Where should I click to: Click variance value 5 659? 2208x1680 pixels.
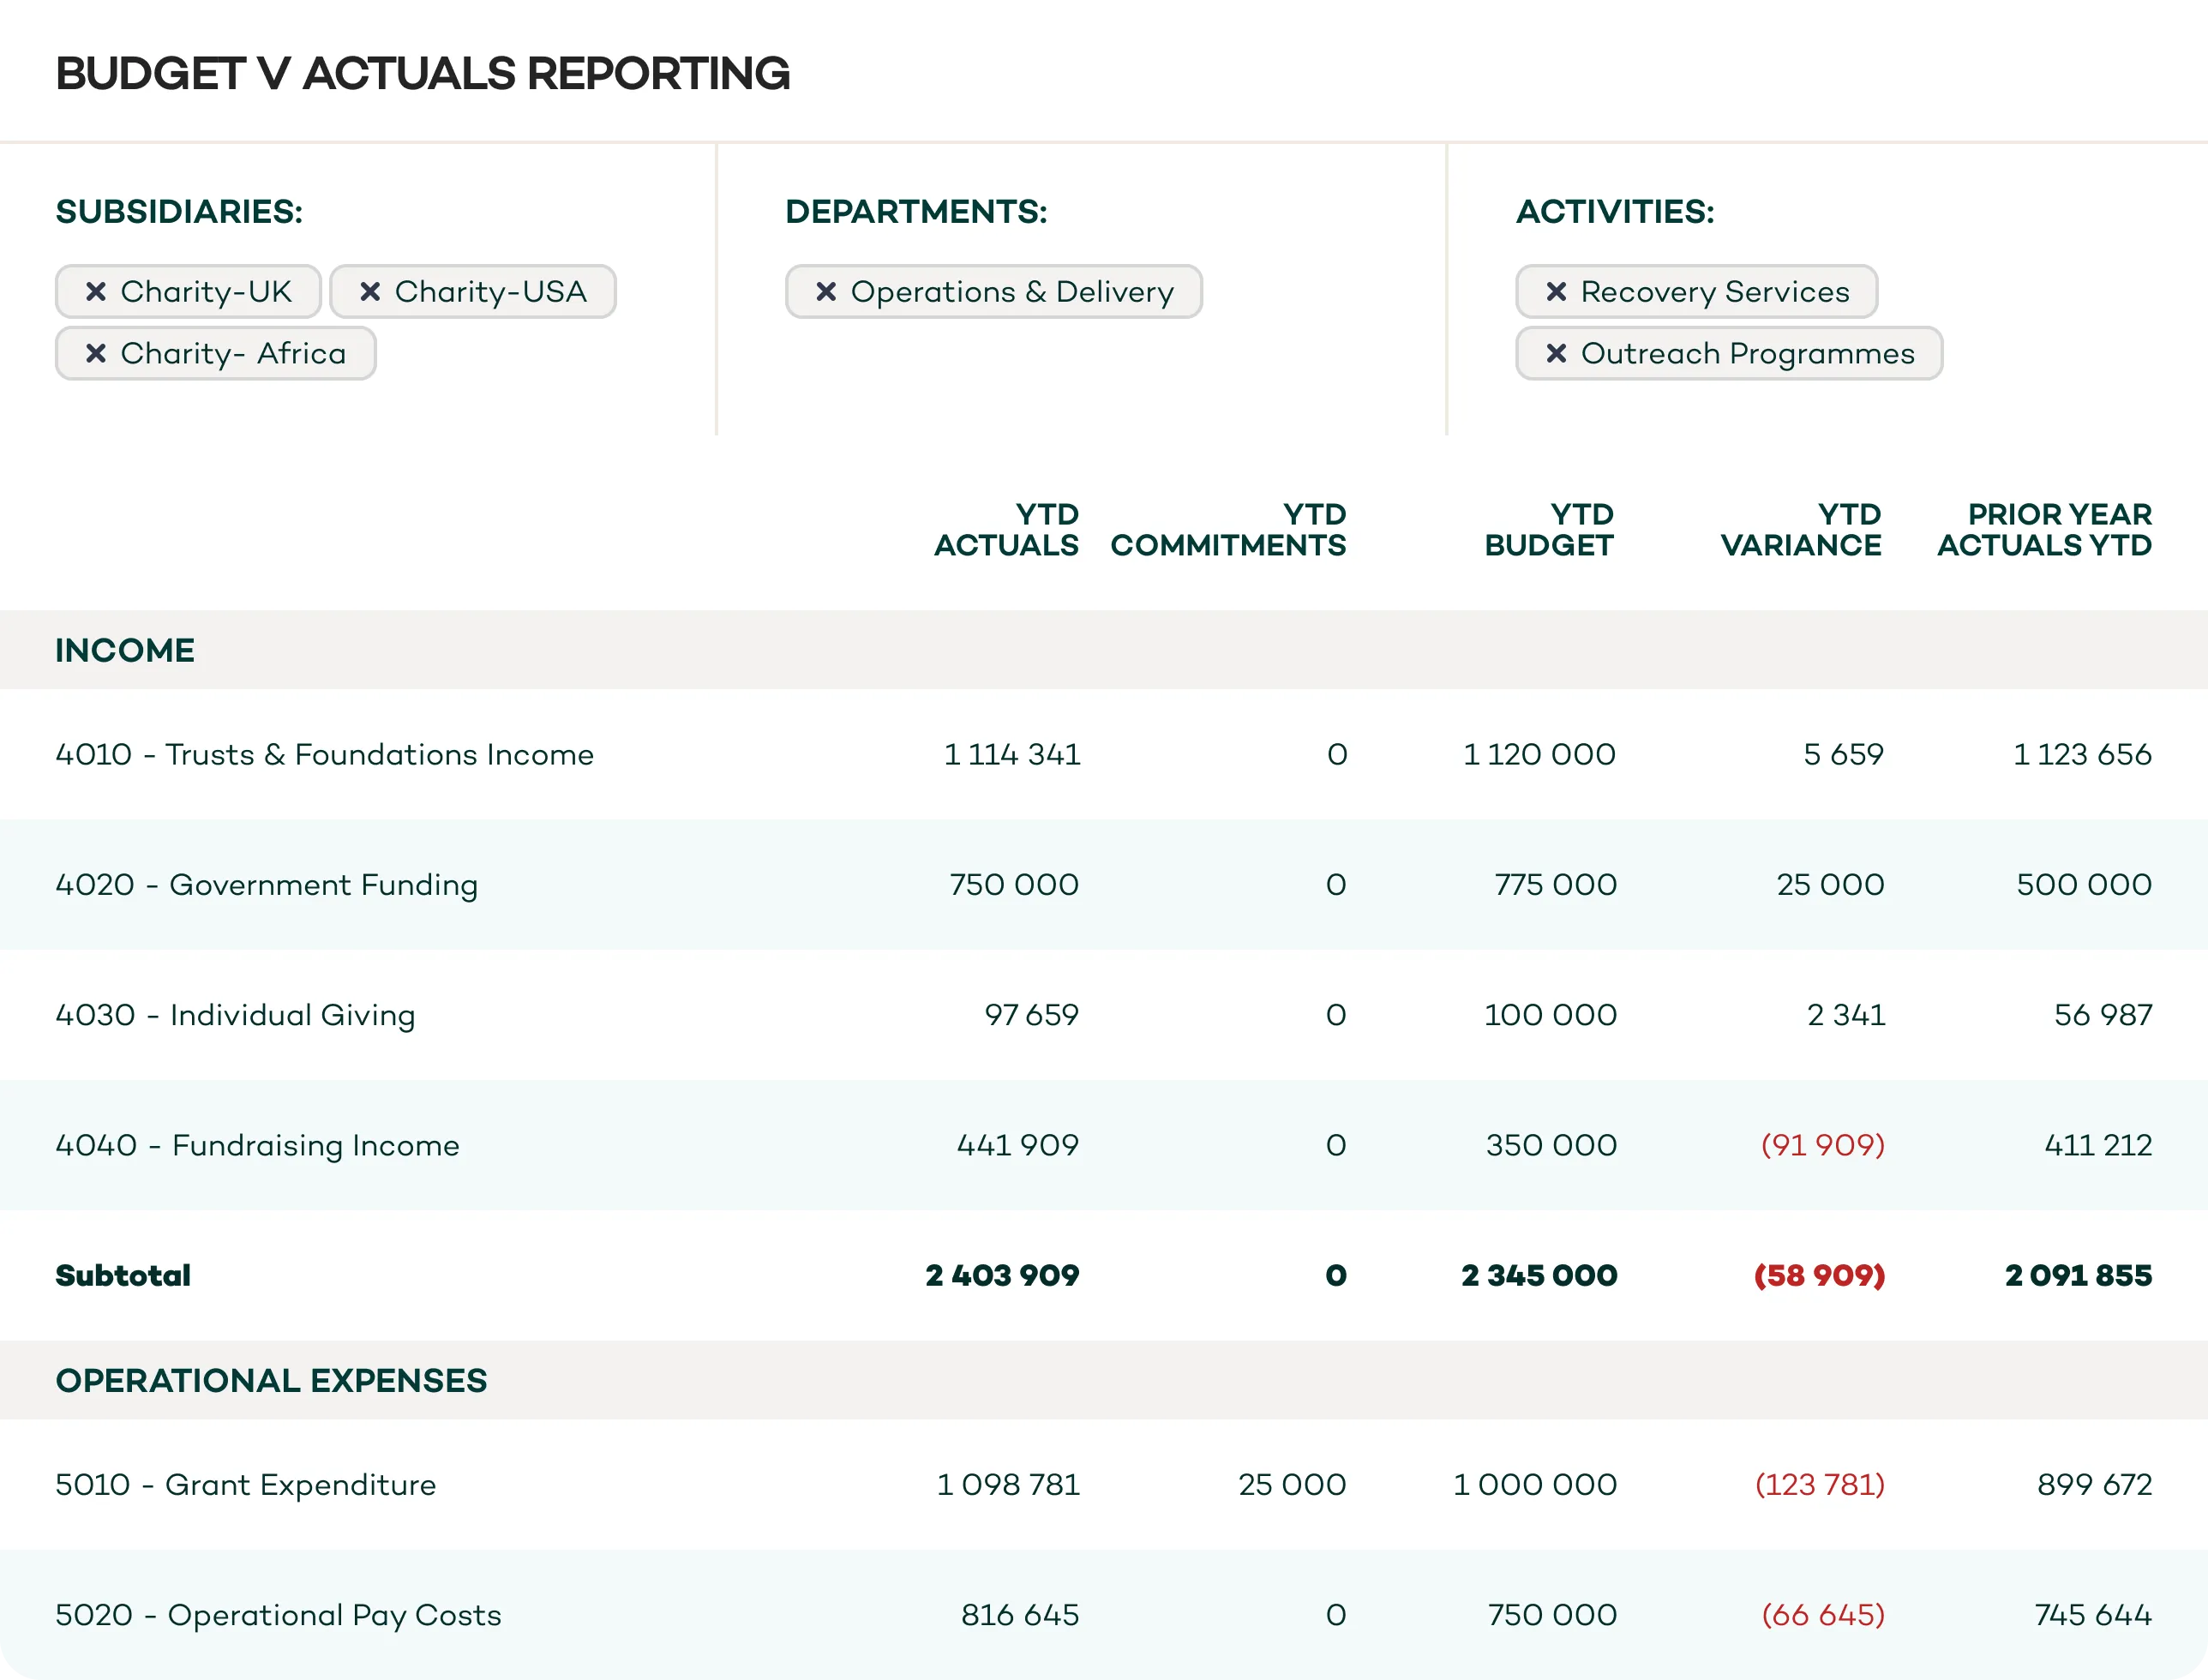pyautogui.click(x=1843, y=754)
